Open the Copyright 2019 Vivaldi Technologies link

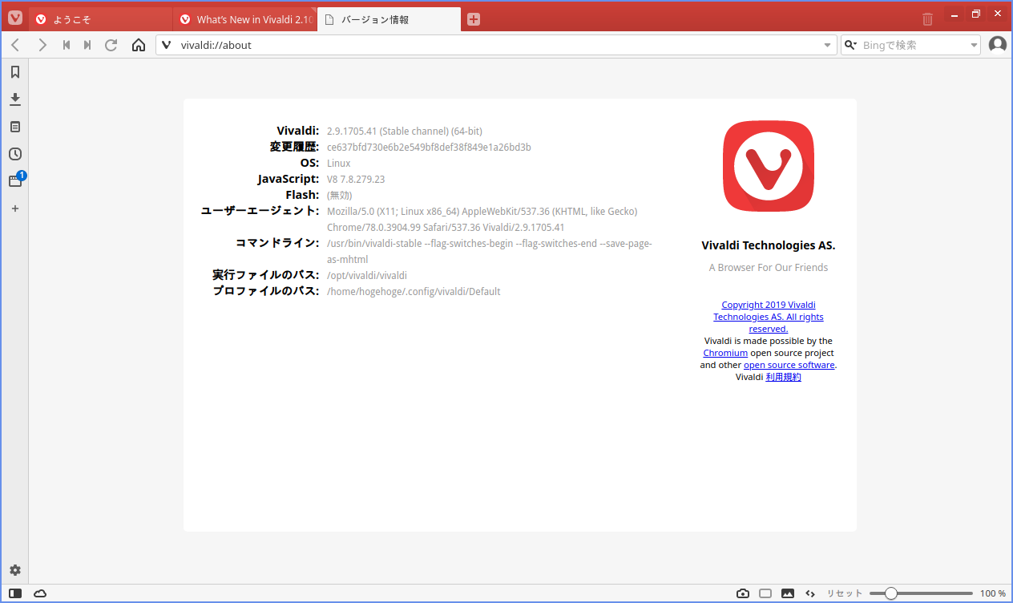[769, 317]
